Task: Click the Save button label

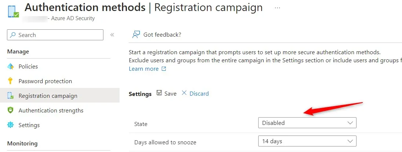Action: click(170, 94)
